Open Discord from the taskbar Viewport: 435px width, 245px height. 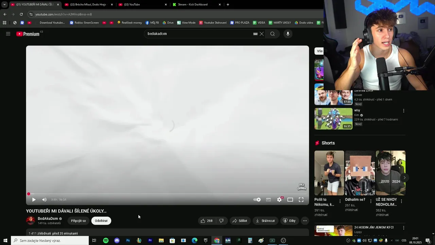pos(117,241)
